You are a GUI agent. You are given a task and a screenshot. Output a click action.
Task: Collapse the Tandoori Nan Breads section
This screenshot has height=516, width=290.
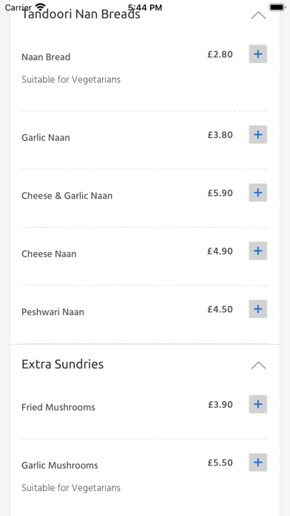coord(258,15)
